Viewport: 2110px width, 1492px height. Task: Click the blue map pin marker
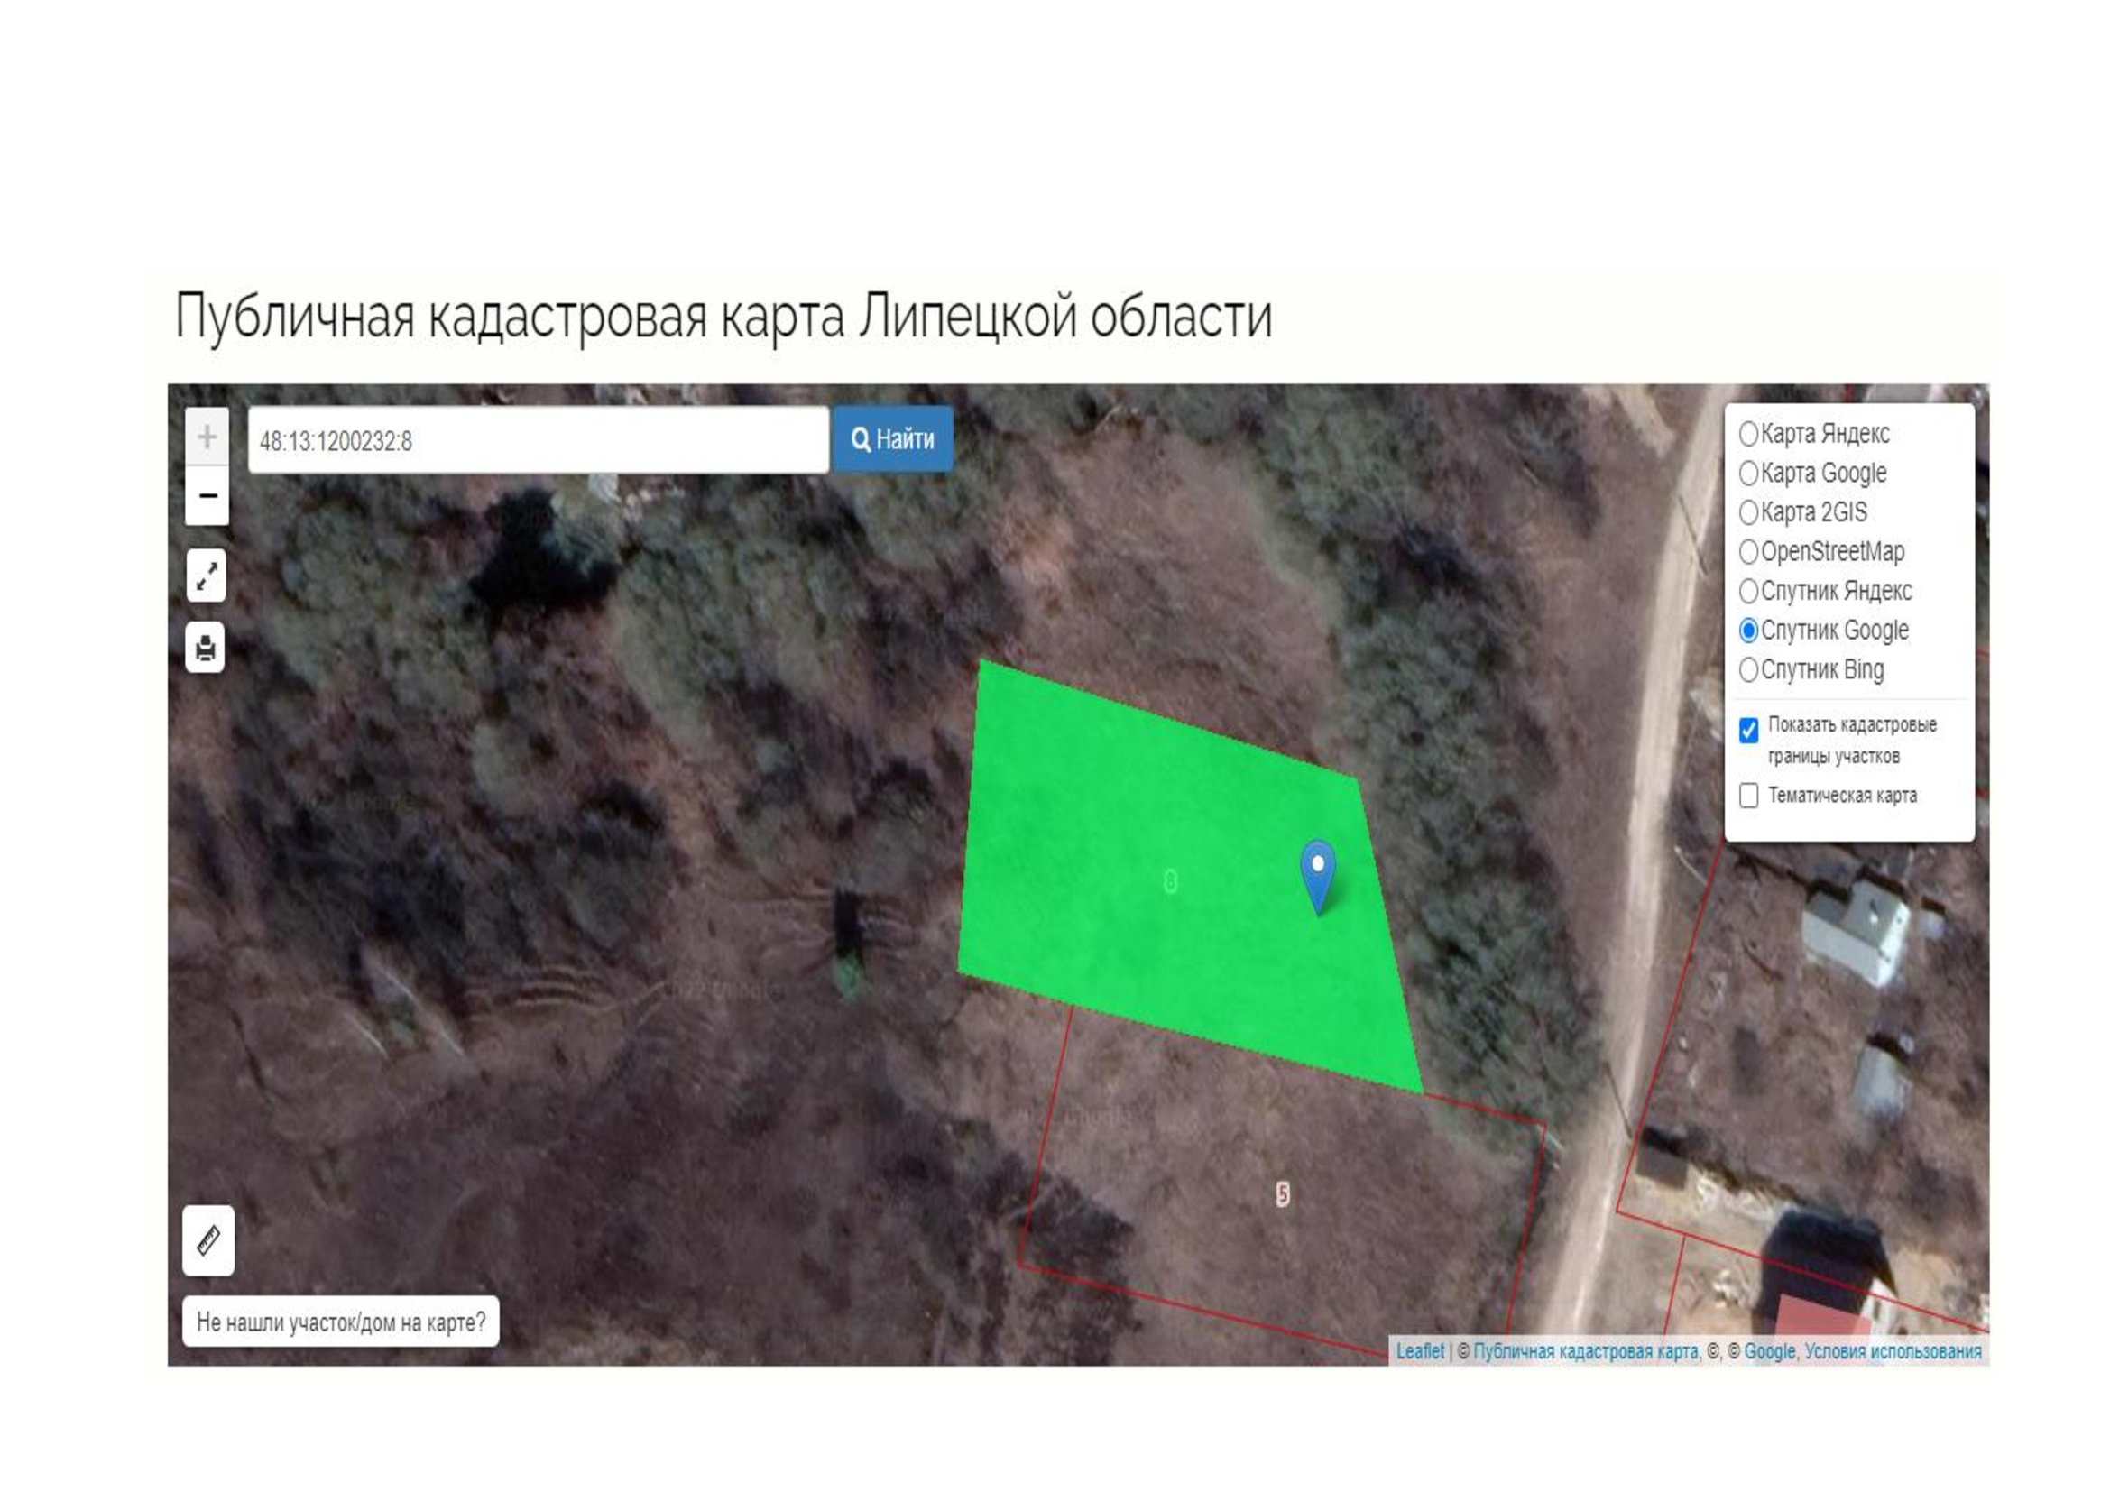(x=1318, y=877)
